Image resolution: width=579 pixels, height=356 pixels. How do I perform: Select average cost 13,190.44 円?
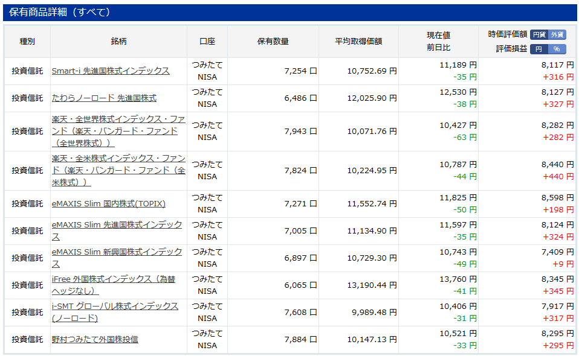tap(372, 285)
